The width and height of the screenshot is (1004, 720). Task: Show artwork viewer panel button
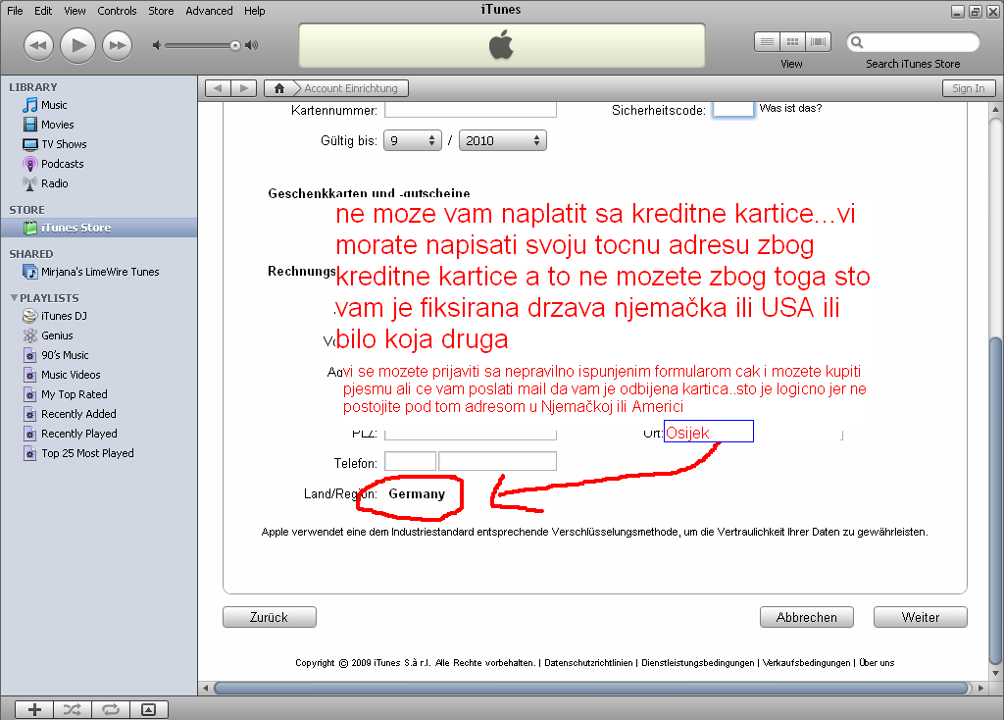(148, 709)
